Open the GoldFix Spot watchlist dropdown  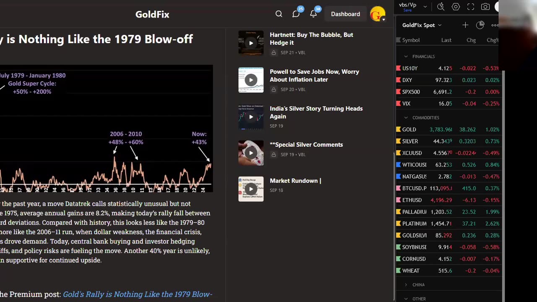pos(422,25)
